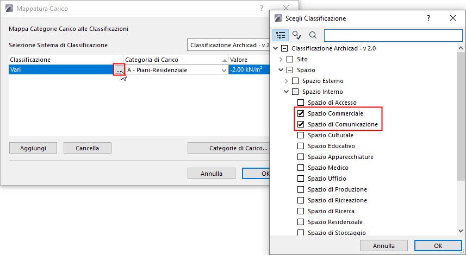Click the Archicad logo in Scegli Classificazione title bar
466x255 pixels.
[x=279, y=18]
